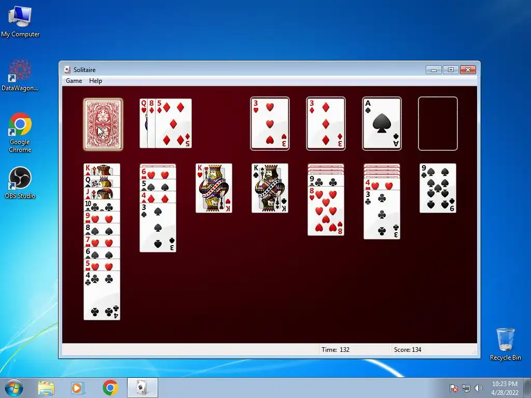Maximize the Solitaire window

pyautogui.click(x=451, y=70)
